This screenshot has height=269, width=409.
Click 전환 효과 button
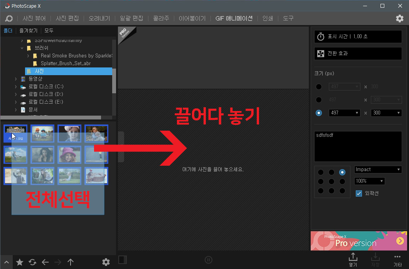click(358, 54)
